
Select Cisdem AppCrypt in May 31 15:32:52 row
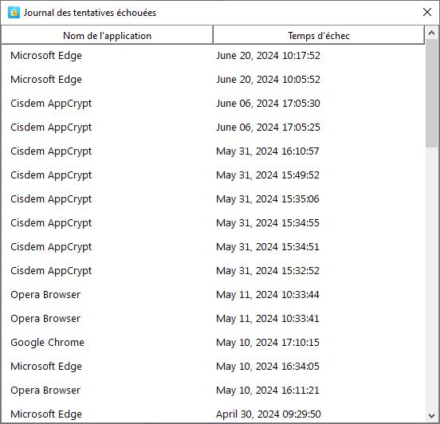[x=51, y=270]
